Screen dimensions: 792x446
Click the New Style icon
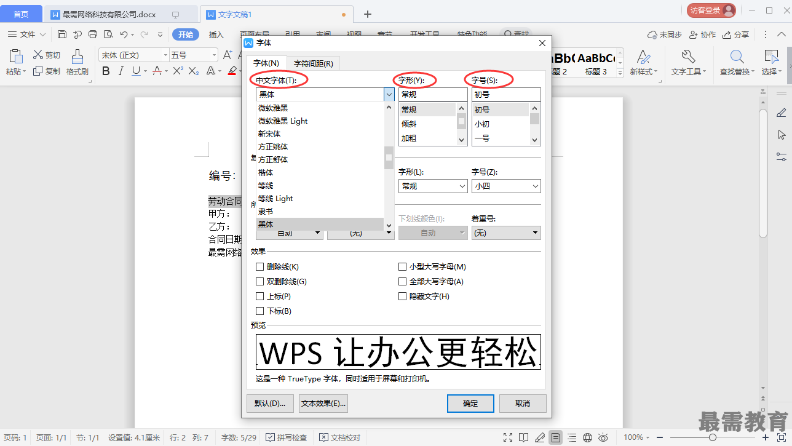643,57
